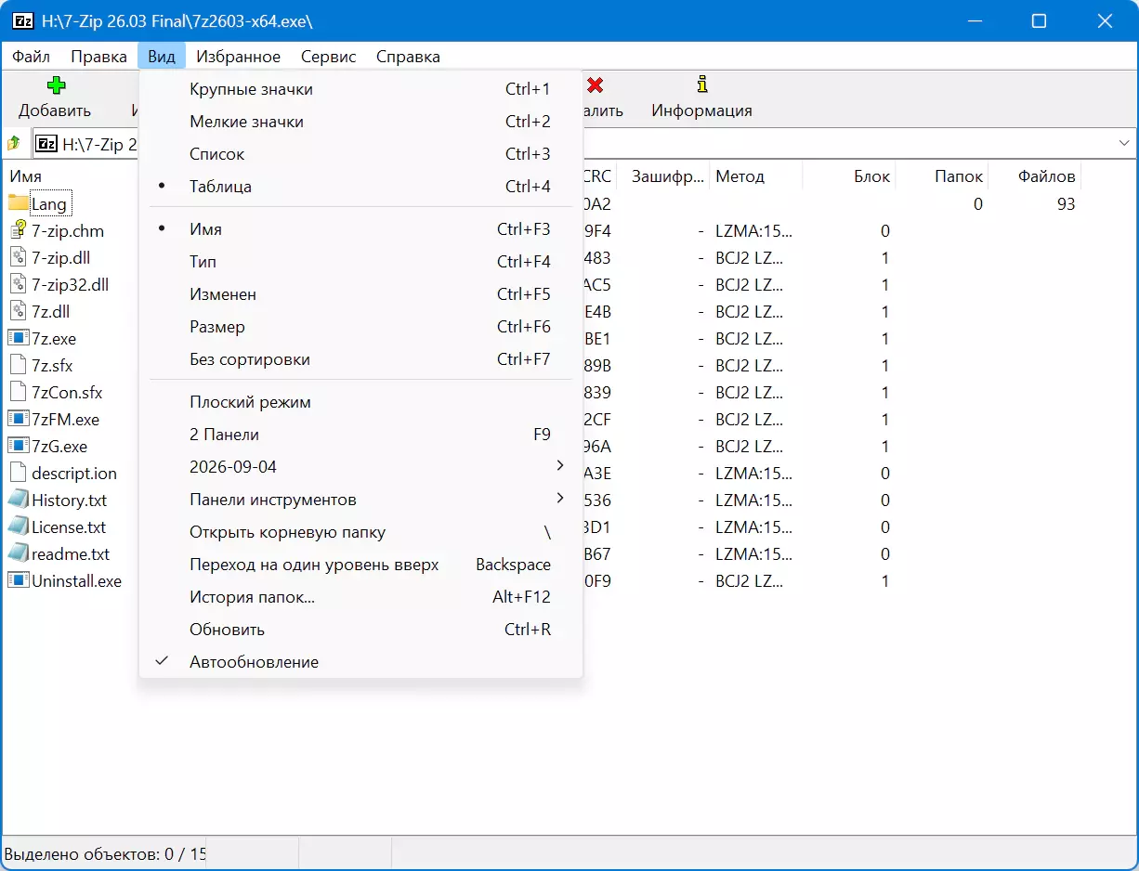Click the red X delete toolbar icon

point(596,85)
